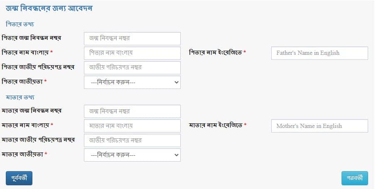
Task: Click the 'মাতার নাম ইংরেজিতে' label text
Action: pyautogui.click(x=216, y=125)
